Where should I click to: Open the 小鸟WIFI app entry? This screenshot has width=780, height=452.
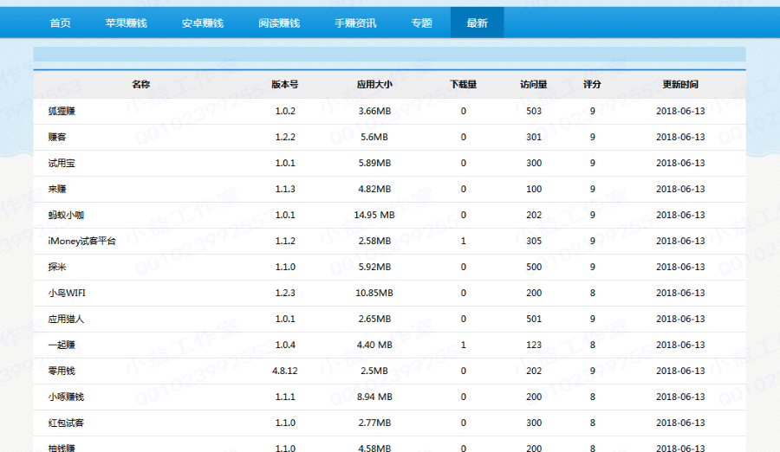[x=67, y=293]
